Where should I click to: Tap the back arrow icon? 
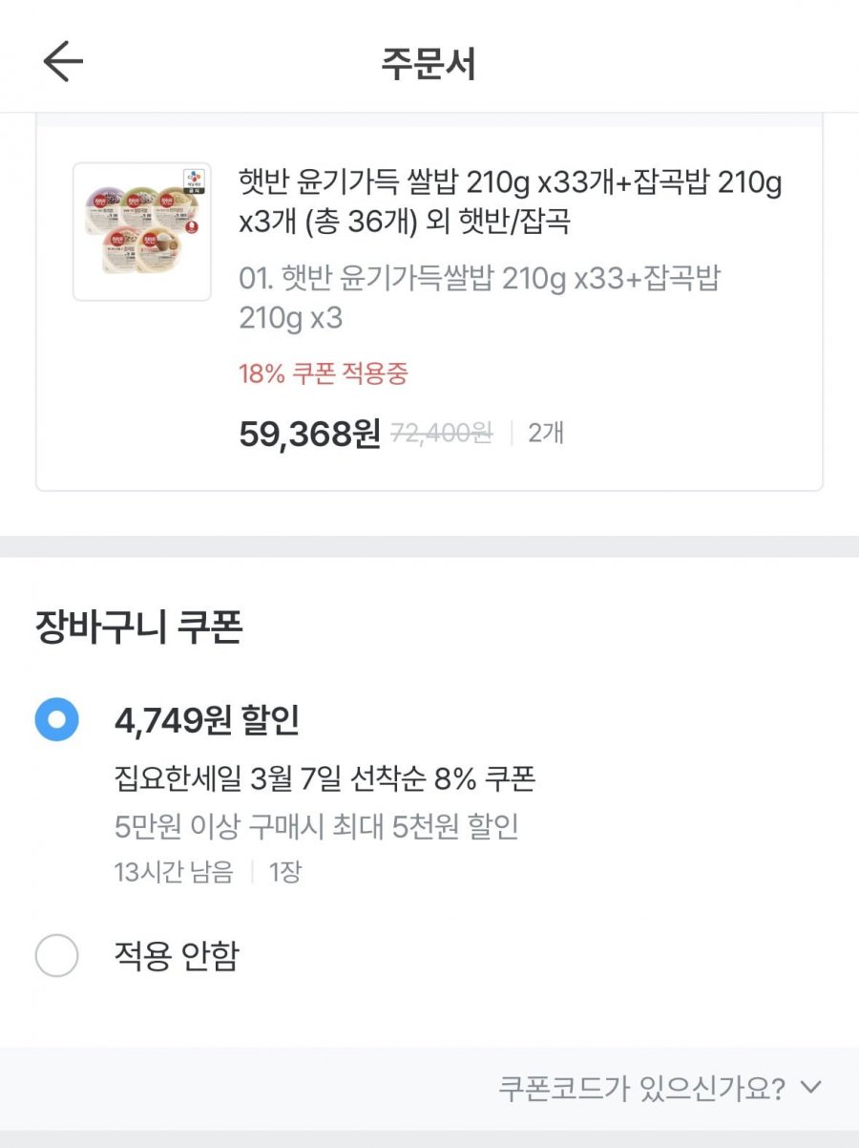[x=63, y=62]
